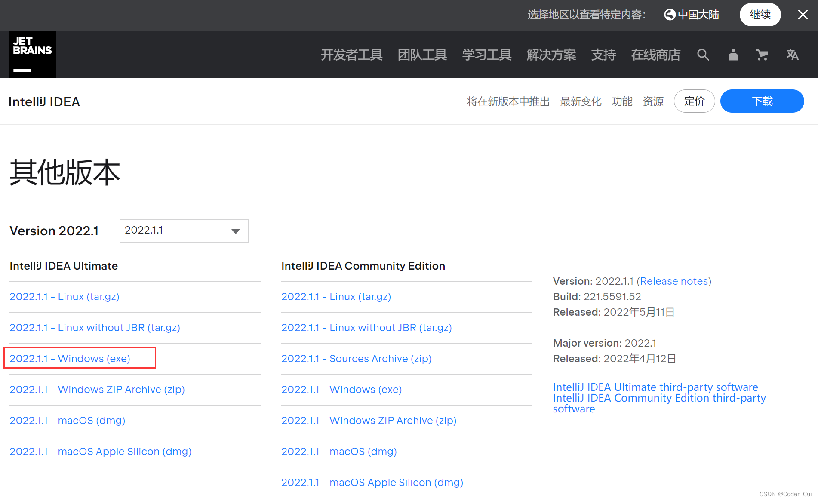This screenshot has width=818, height=501.
Task: Click the blue 下载 button
Action: tap(762, 101)
